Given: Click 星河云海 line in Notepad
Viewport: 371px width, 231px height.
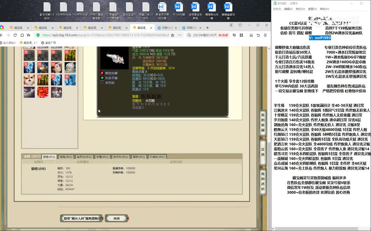Looking at the screenshot, I should 322,168.
